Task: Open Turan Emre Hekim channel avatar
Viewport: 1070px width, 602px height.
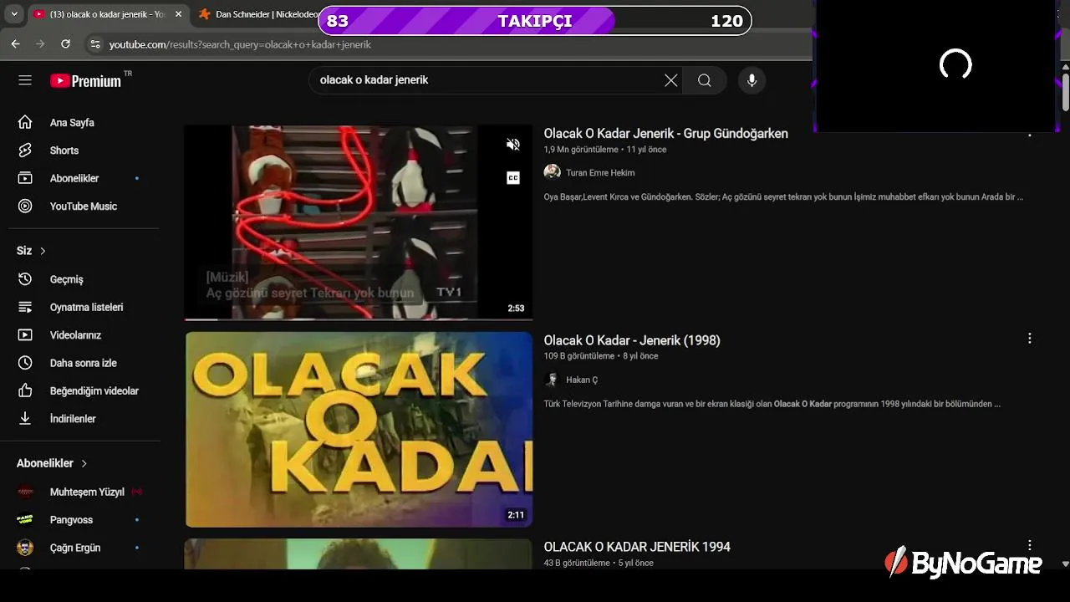Action: tap(552, 172)
